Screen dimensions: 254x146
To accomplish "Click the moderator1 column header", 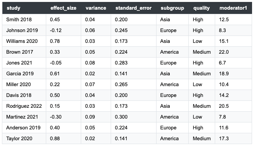I will click(233, 8).
